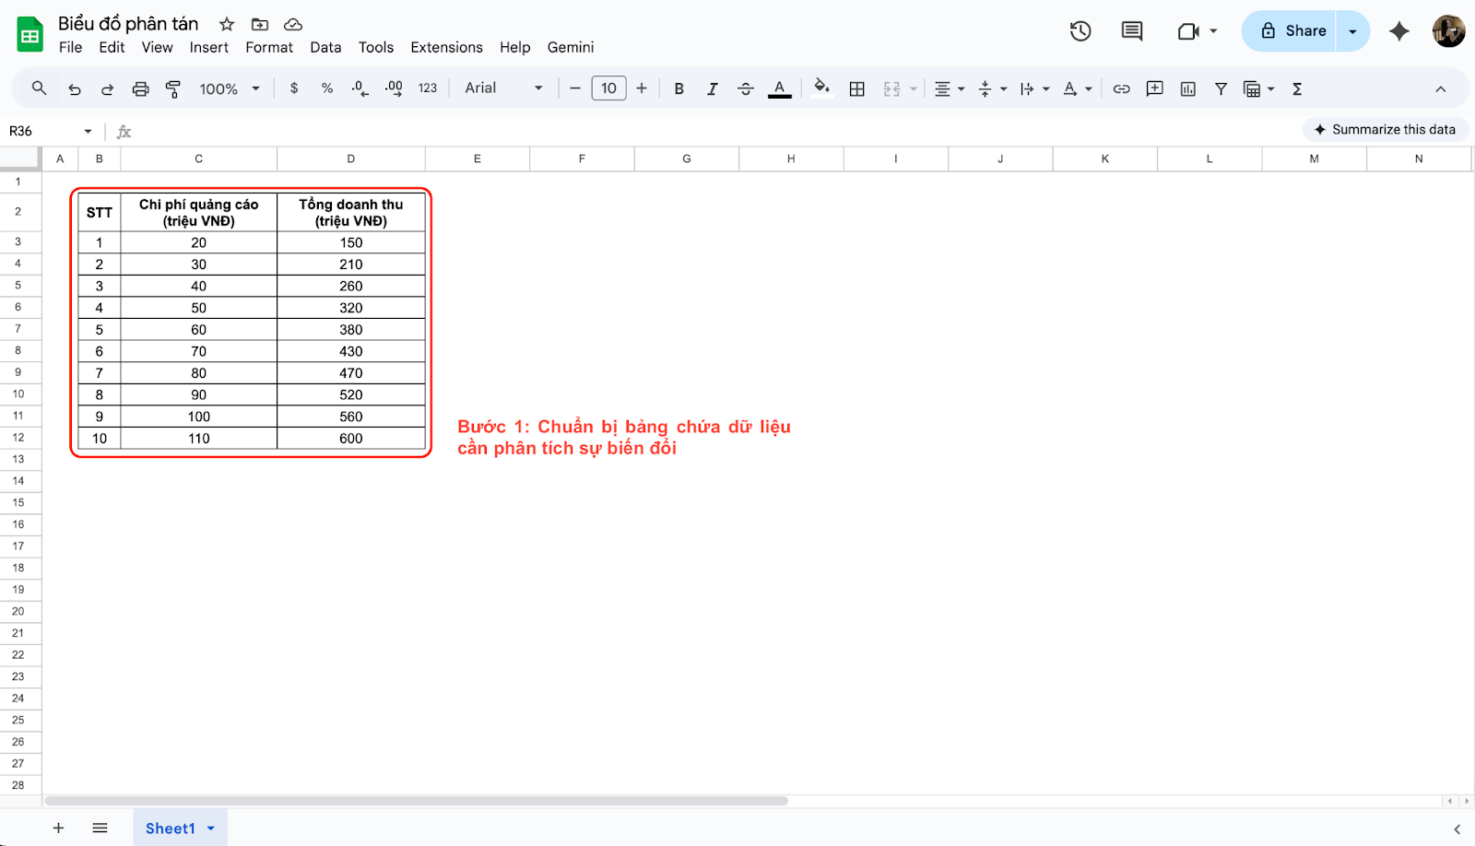The width and height of the screenshot is (1475, 846).
Task: Open the fill color picker
Action: 820,88
